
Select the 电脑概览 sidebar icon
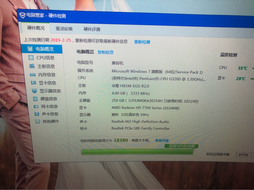[x=30, y=49]
